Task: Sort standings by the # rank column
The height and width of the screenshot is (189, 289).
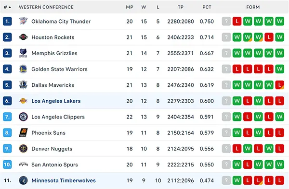Action: pos(7,7)
